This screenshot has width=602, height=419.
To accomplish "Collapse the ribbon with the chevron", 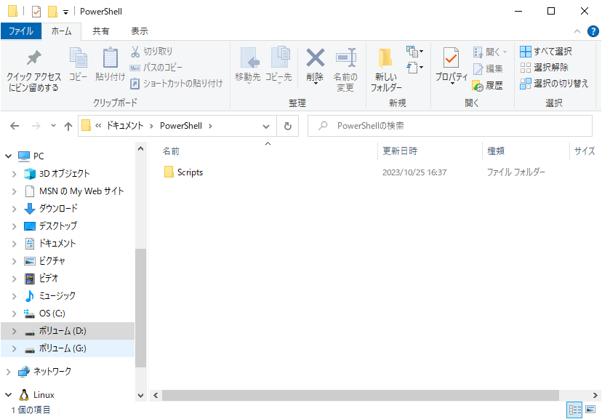I will pyautogui.click(x=577, y=31).
